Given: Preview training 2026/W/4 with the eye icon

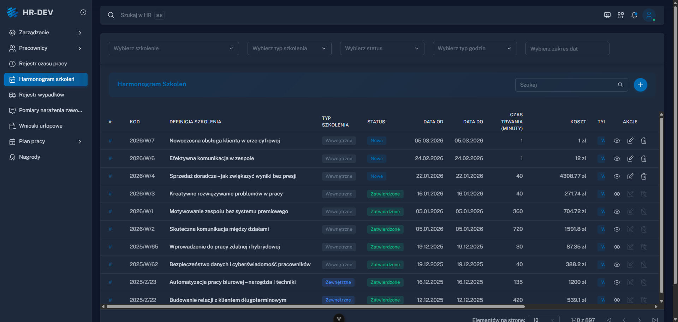Looking at the screenshot, I should 617,176.
